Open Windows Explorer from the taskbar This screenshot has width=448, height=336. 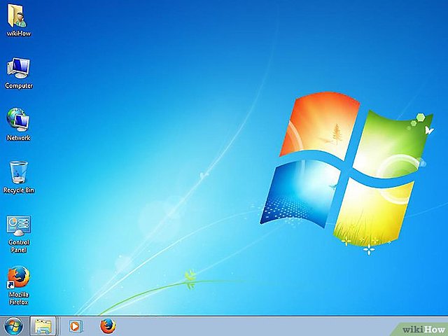pos(43,326)
